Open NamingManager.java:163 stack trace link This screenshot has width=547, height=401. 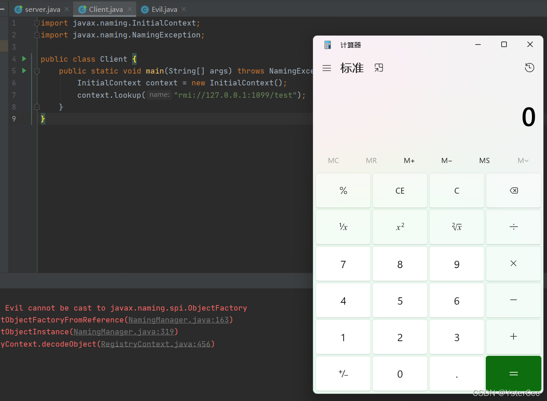[x=179, y=320]
